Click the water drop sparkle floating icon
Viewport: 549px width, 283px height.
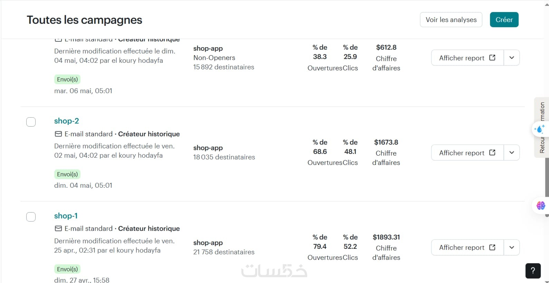coord(539,129)
